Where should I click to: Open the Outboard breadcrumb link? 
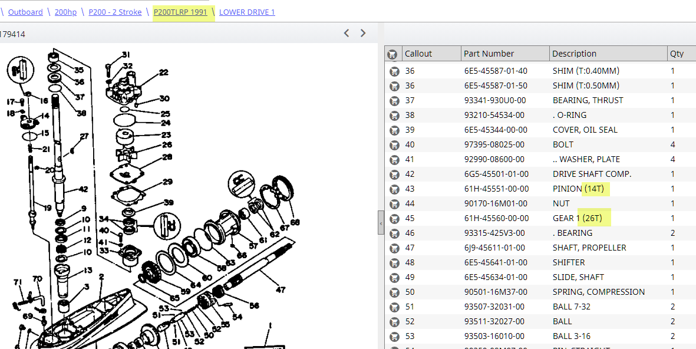pyautogui.click(x=25, y=12)
